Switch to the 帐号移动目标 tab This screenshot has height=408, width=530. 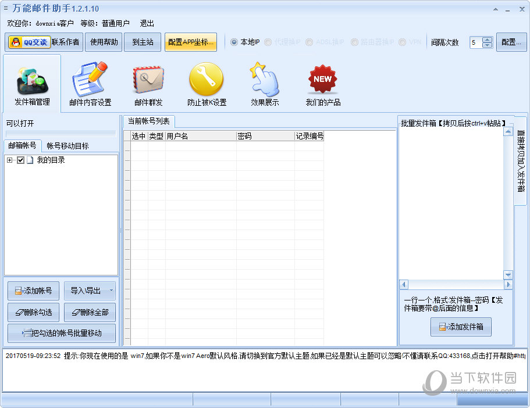point(67,146)
